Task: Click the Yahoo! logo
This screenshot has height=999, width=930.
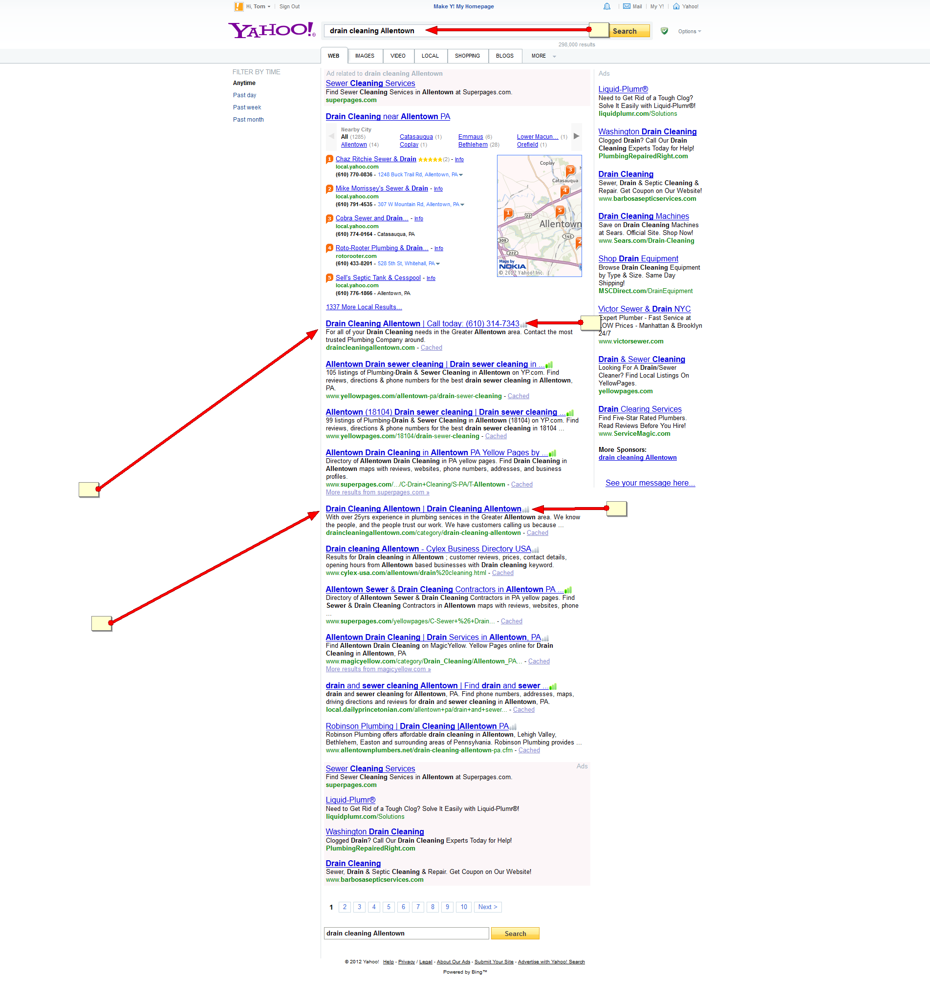Action: [x=272, y=30]
